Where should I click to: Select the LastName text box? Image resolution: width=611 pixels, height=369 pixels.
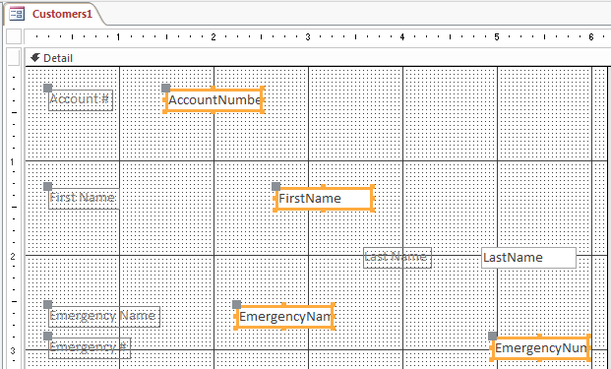[x=528, y=258]
